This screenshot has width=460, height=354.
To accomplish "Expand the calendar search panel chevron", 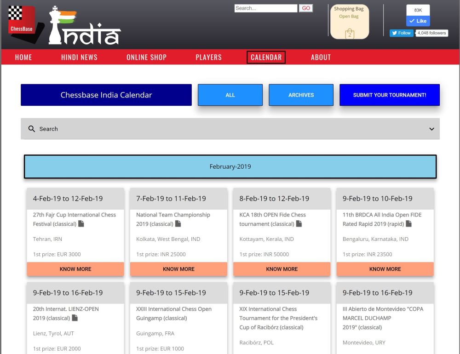I will (431, 129).
